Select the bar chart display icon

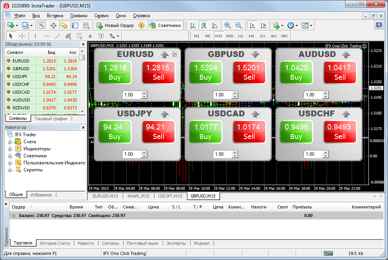click(x=193, y=25)
